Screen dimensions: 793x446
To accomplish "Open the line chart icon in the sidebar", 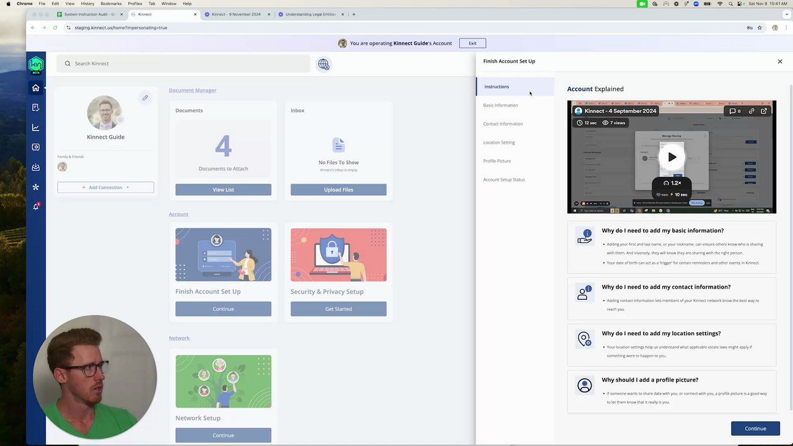I will (35, 128).
